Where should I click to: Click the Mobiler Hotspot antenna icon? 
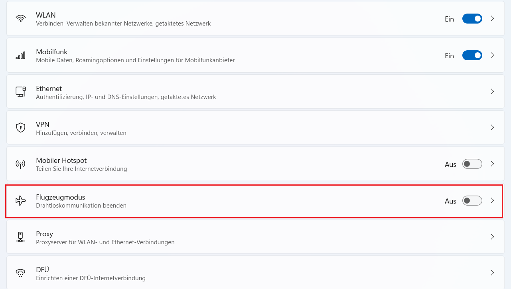tap(21, 164)
